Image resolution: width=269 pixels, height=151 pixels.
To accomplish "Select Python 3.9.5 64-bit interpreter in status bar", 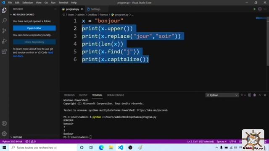I will [x=12, y=141].
